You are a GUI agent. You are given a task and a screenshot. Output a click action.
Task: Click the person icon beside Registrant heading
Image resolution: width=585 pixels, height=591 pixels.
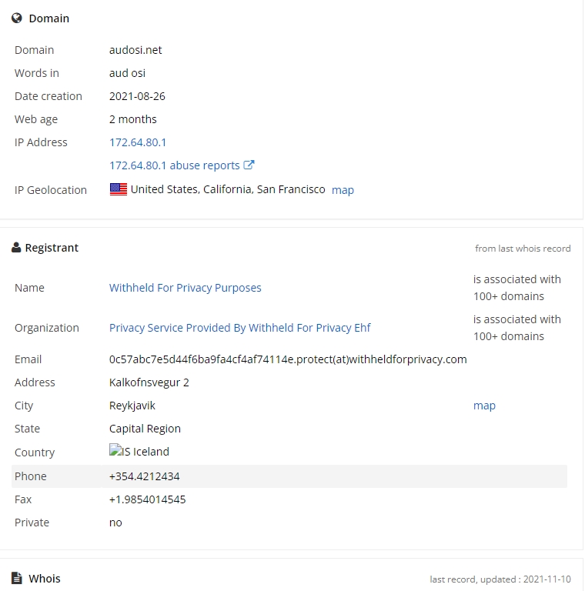coord(16,248)
